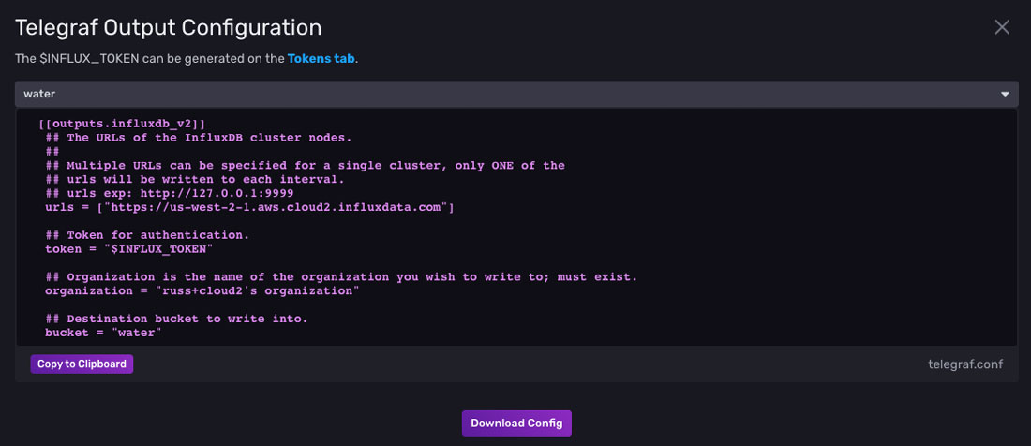Click the bucket = "water" config line
The width and height of the screenshot is (1031, 446).
point(103,334)
